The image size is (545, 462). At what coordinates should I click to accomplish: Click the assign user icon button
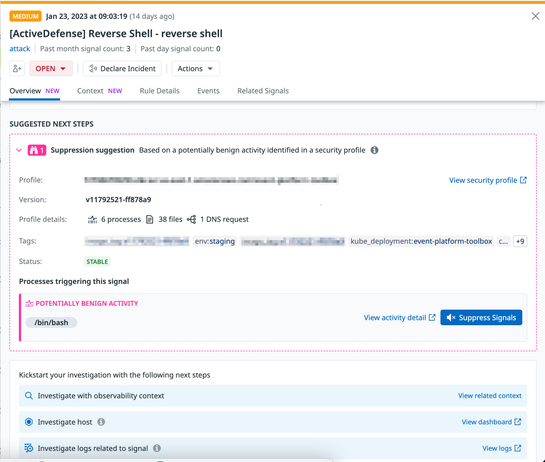[17, 68]
